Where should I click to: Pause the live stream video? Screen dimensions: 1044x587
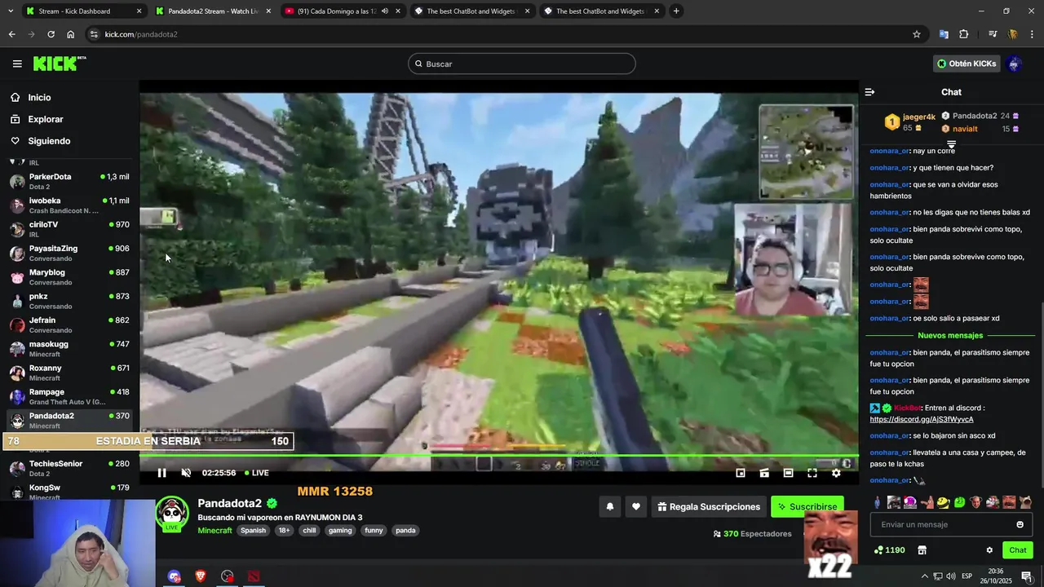click(x=161, y=473)
